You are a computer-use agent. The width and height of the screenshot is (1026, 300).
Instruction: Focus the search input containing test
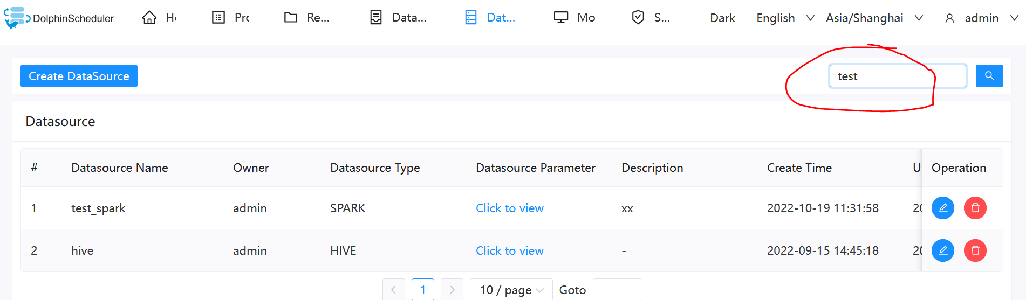pyautogui.click(x=898, y=76)
